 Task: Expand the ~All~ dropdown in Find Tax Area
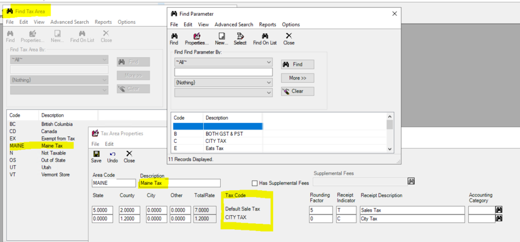coord(105,60)
